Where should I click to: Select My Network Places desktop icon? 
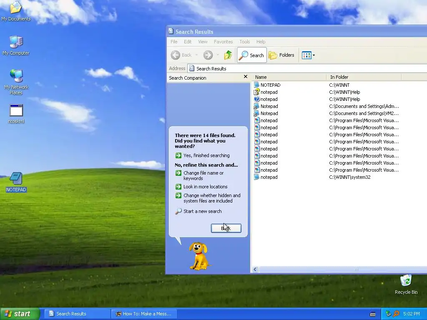[x=16, y=82]
